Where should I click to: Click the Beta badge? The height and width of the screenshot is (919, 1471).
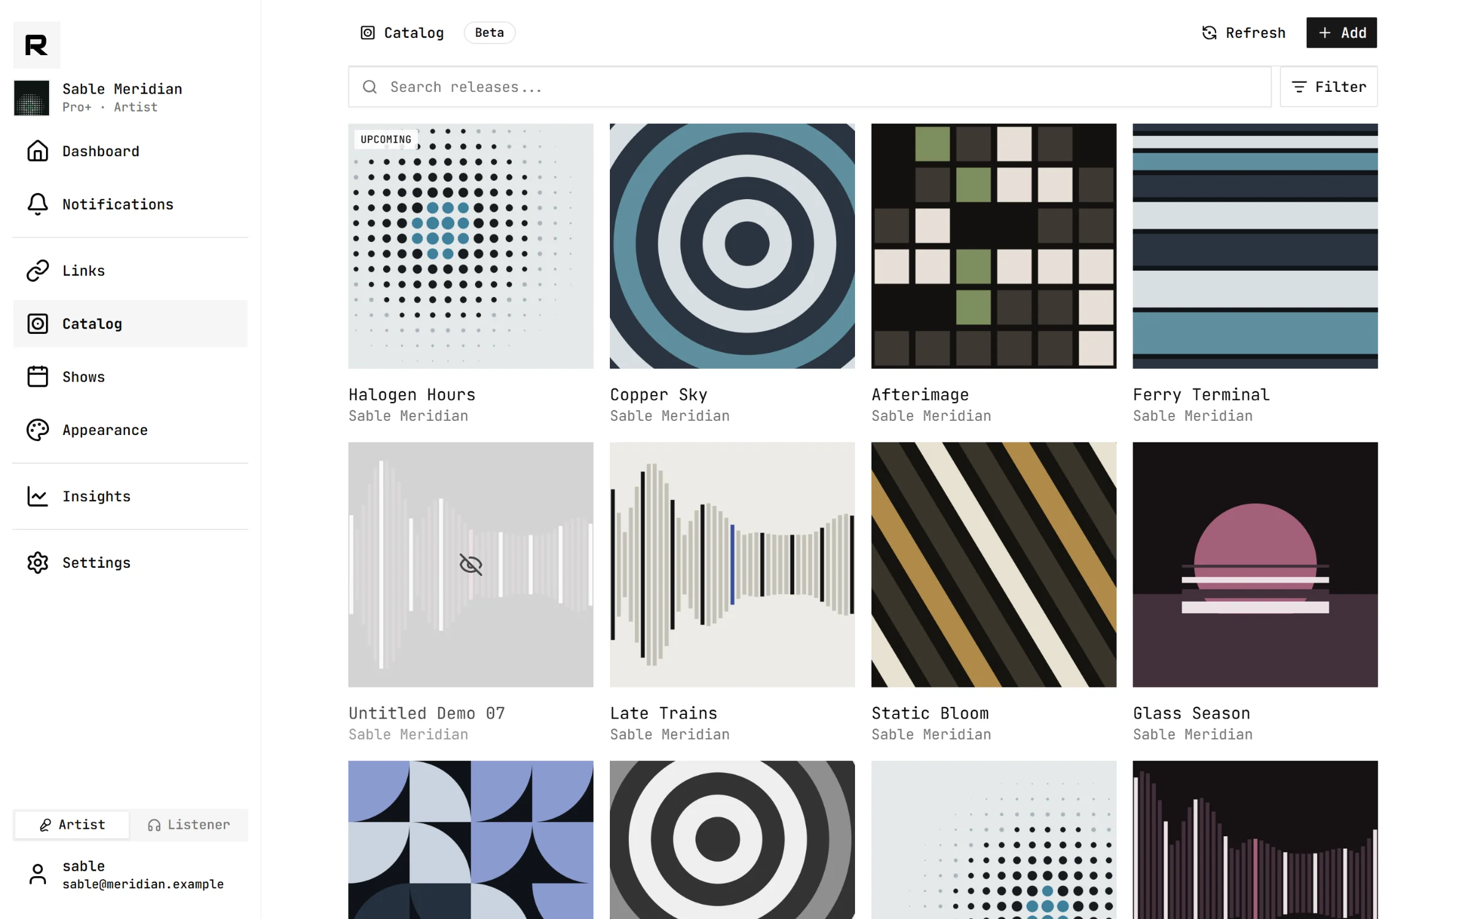489,32
